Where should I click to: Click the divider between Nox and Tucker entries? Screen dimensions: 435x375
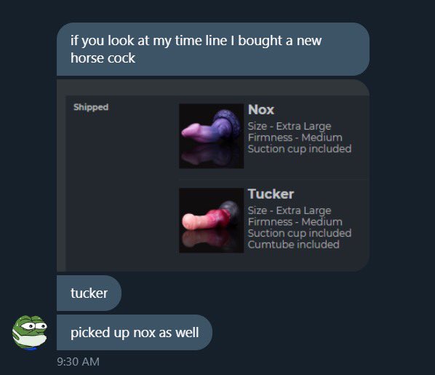pyautogui.click(x=274, y=179)
